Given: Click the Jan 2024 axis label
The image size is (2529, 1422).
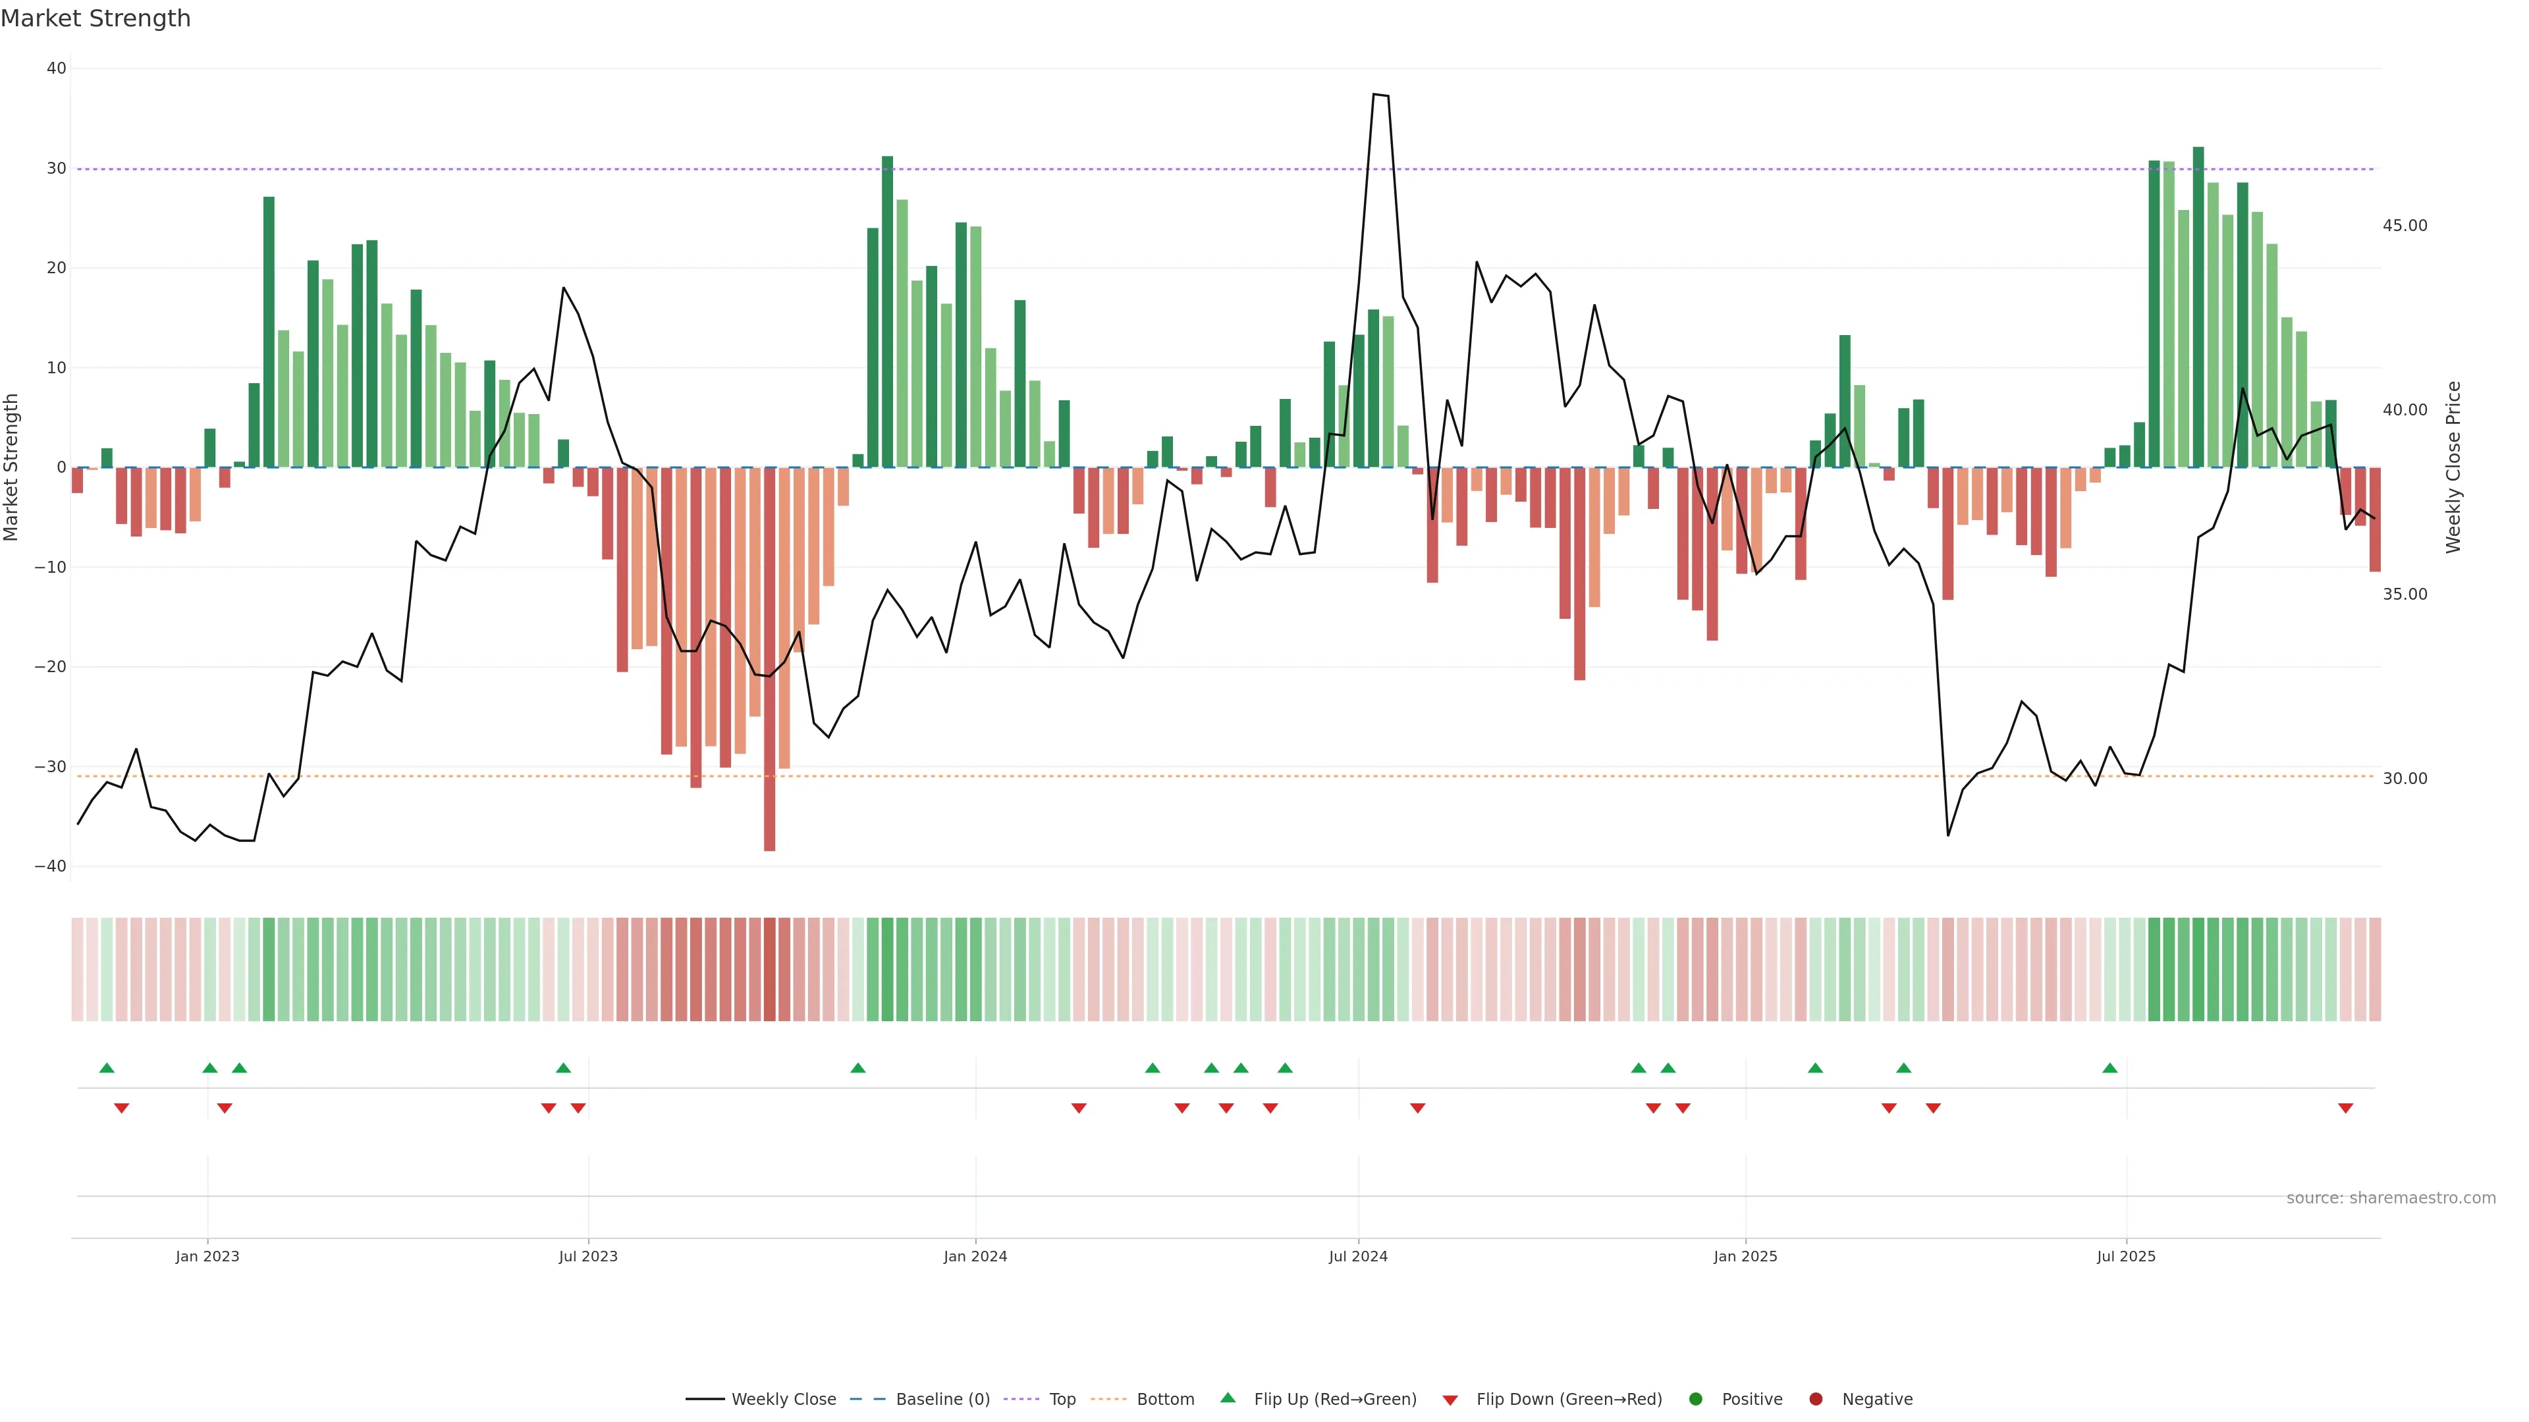Looking at the screenshot, I should pos(975,1256).
